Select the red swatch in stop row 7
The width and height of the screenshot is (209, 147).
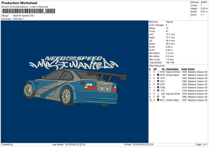[158, 90]
